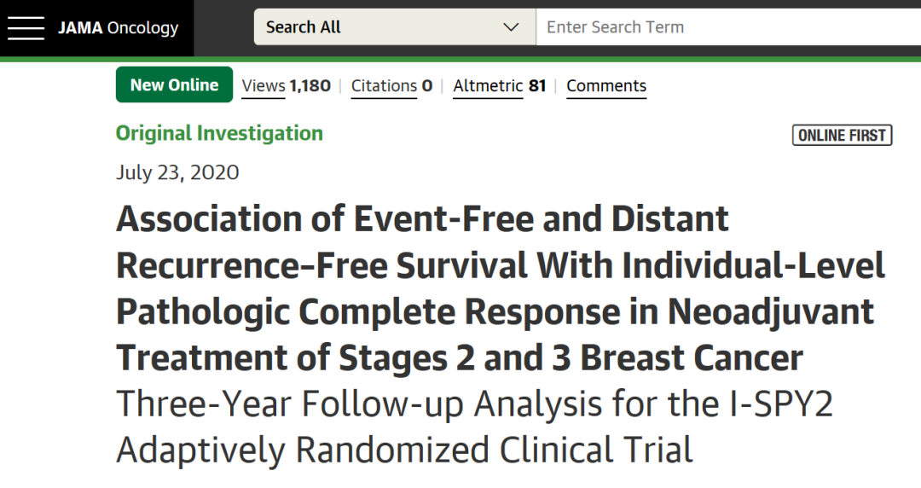Click the Adaptively Randomized Clinical Trial line
The image size is (921, 488).
[405, 450]
